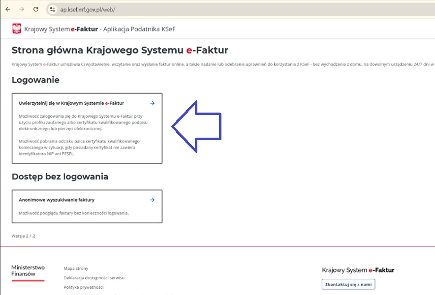Open the Polityka prywatności link

pos(84,287)
